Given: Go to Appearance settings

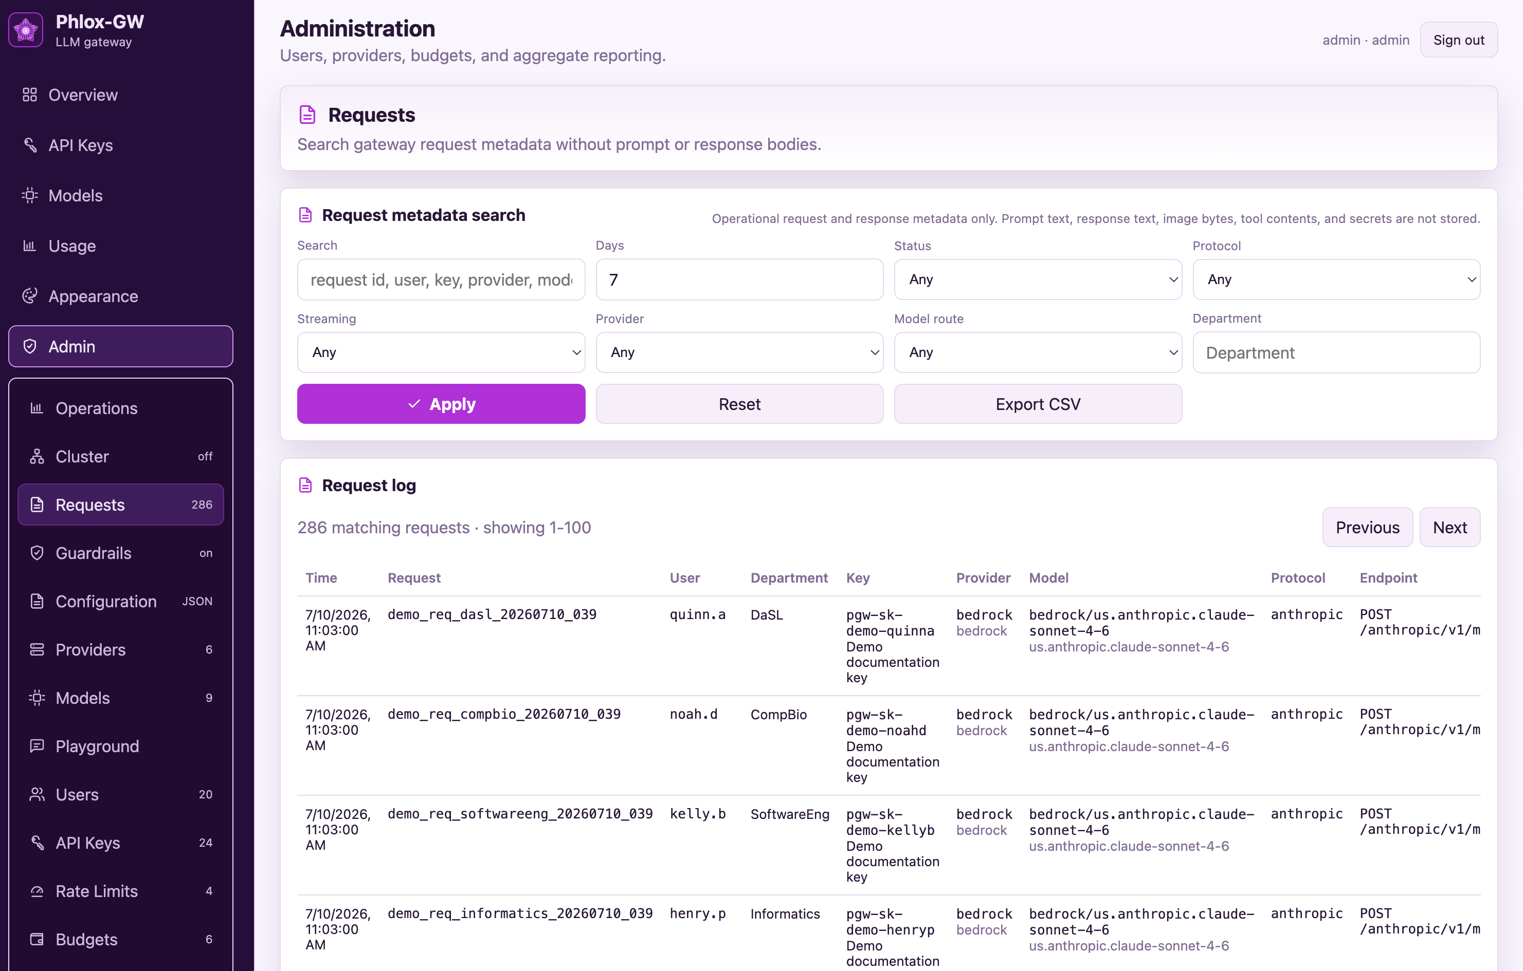Looking at the screenshot, I should 121,296.
